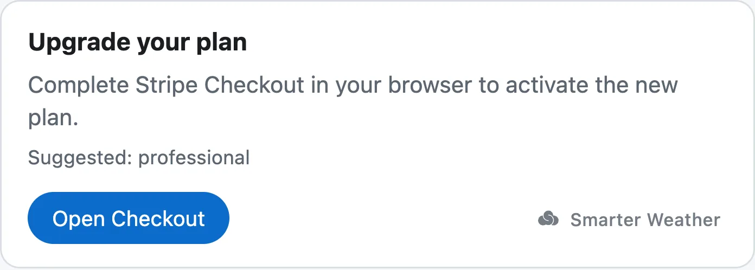Click the word Weather beside cloud icon
Screen dimensions: 755x270
(x=684, y=220)
